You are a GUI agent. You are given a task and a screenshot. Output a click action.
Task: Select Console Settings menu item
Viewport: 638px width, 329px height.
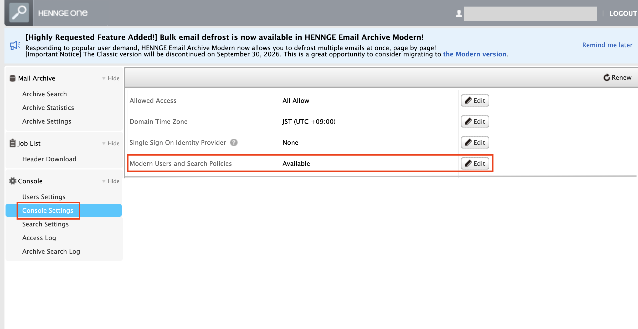64,210
